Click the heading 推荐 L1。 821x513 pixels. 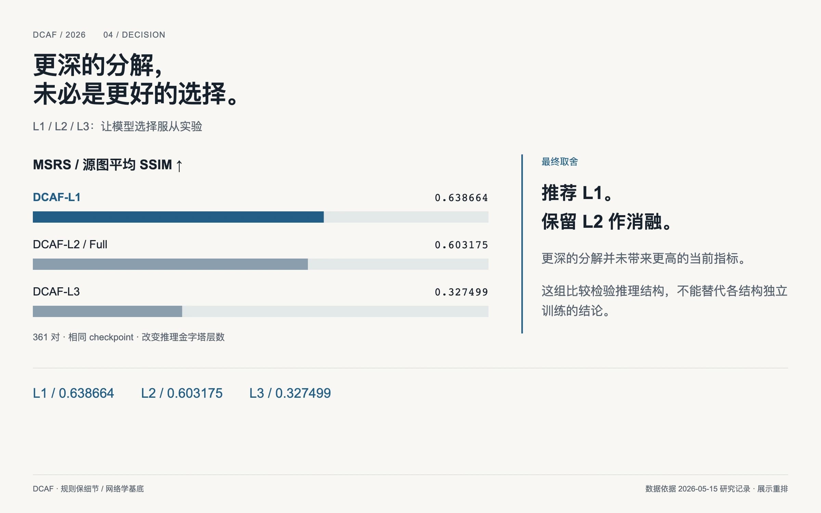click(x=577, y=193)
